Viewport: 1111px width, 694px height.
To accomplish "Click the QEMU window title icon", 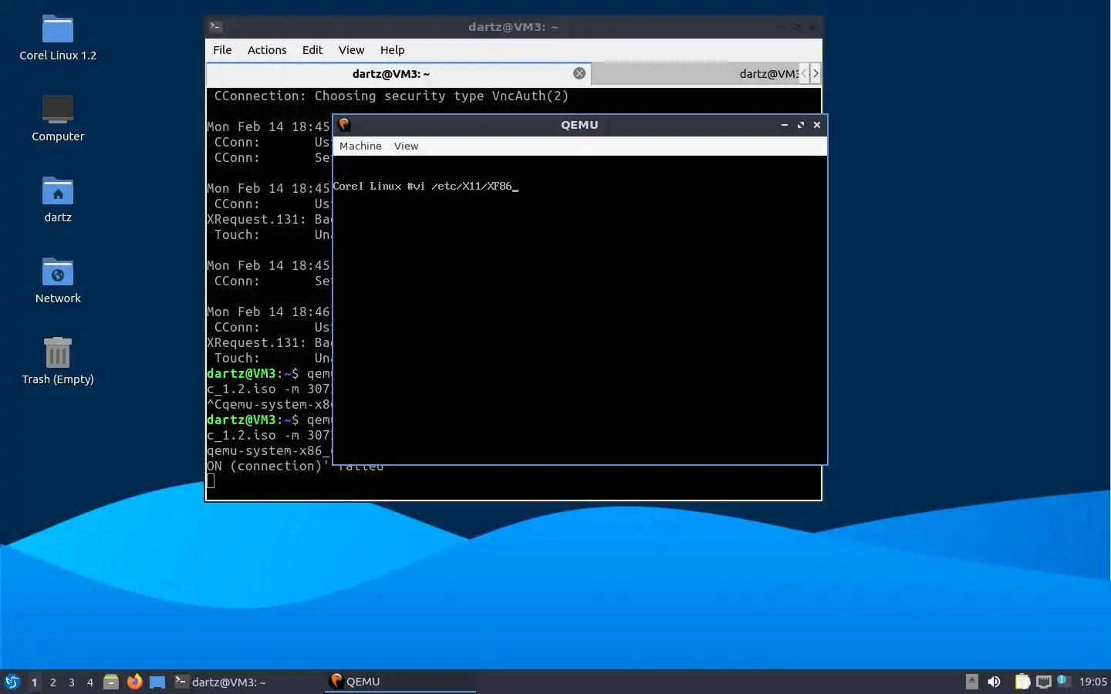I will pyautogui.click(x=345, y=125).
